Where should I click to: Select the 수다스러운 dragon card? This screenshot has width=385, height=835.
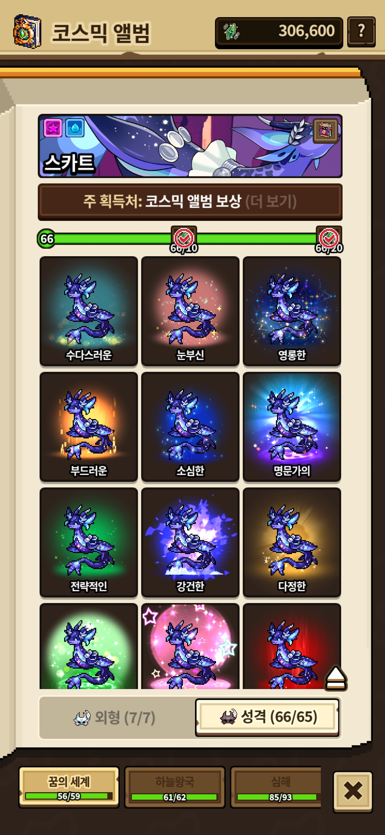tap(89, 311)
